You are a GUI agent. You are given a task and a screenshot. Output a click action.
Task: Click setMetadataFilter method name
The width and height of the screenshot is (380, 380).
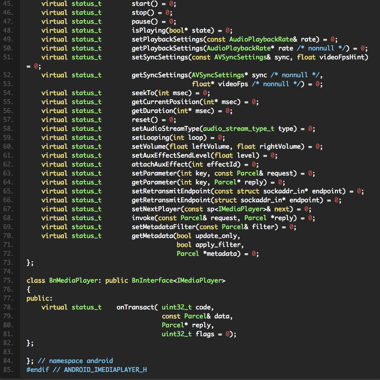[164, 227]
